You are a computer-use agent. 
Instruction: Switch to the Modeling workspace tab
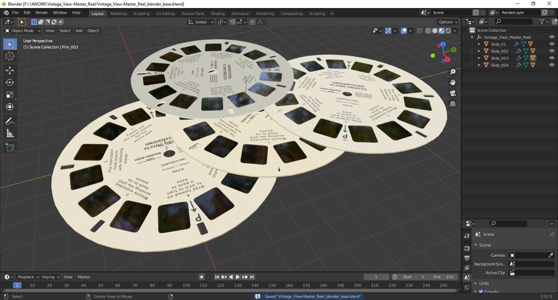[118, 14]
